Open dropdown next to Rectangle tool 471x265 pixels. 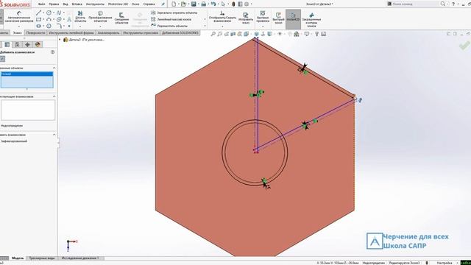click(43, 20)
